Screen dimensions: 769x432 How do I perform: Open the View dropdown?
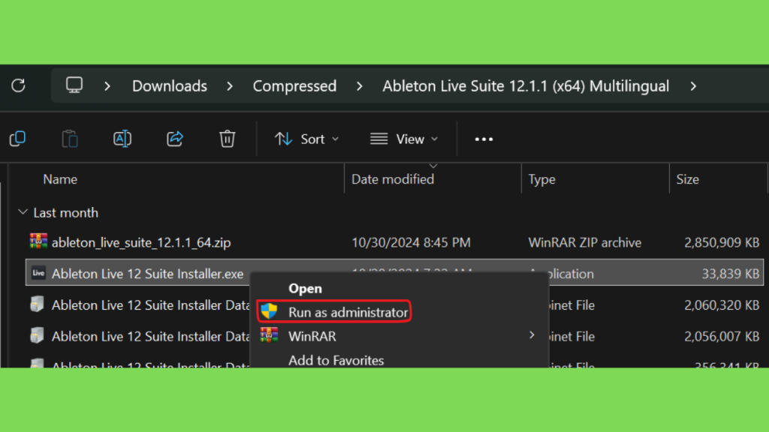404,139
